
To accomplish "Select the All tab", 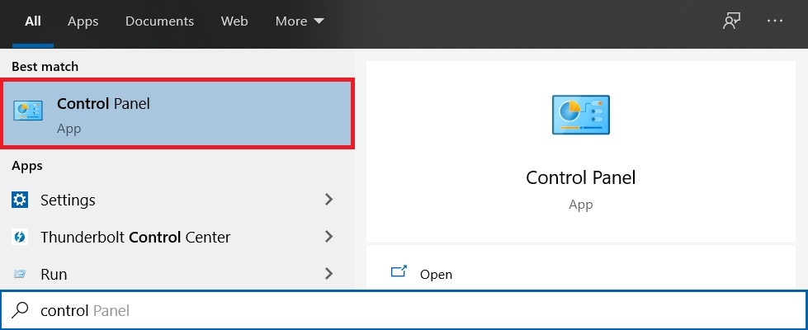I will coord(33,21).
